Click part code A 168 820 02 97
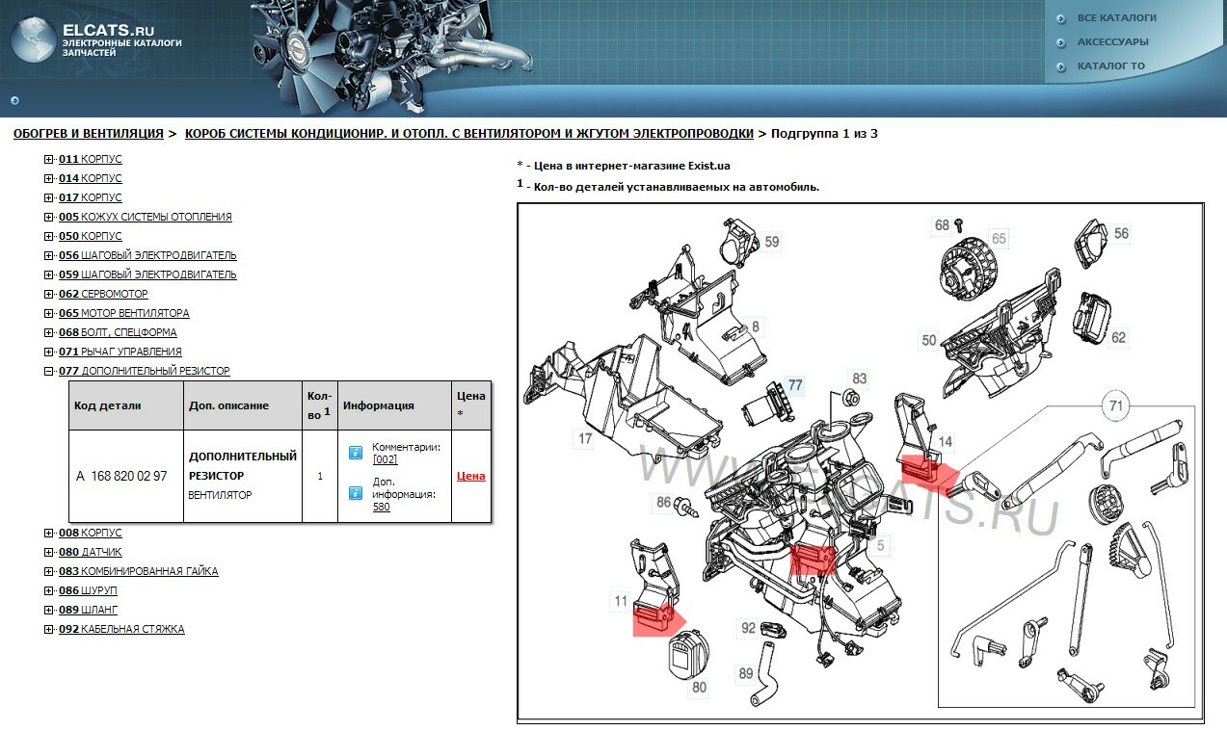The width and height of the screenshot is (1227, 731). [x=121, y=476]
